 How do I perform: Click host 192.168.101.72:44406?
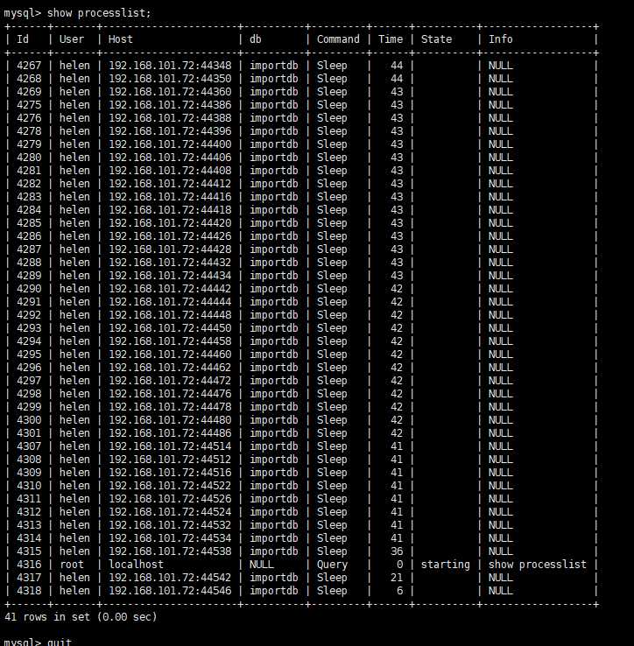point(170,158)
